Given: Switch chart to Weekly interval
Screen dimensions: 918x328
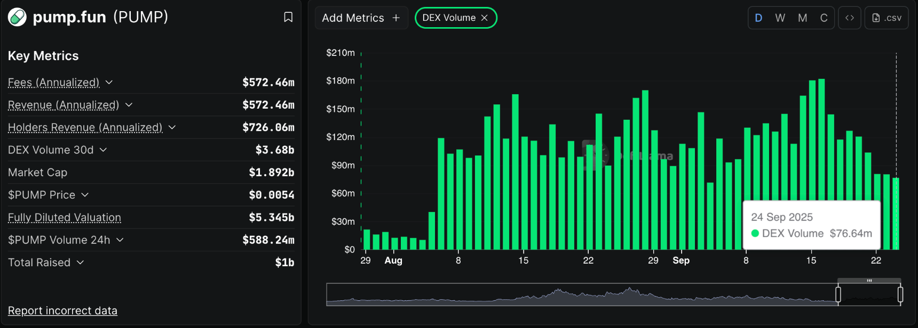Looking at the screenshot, I should click(x=780, y=18).
